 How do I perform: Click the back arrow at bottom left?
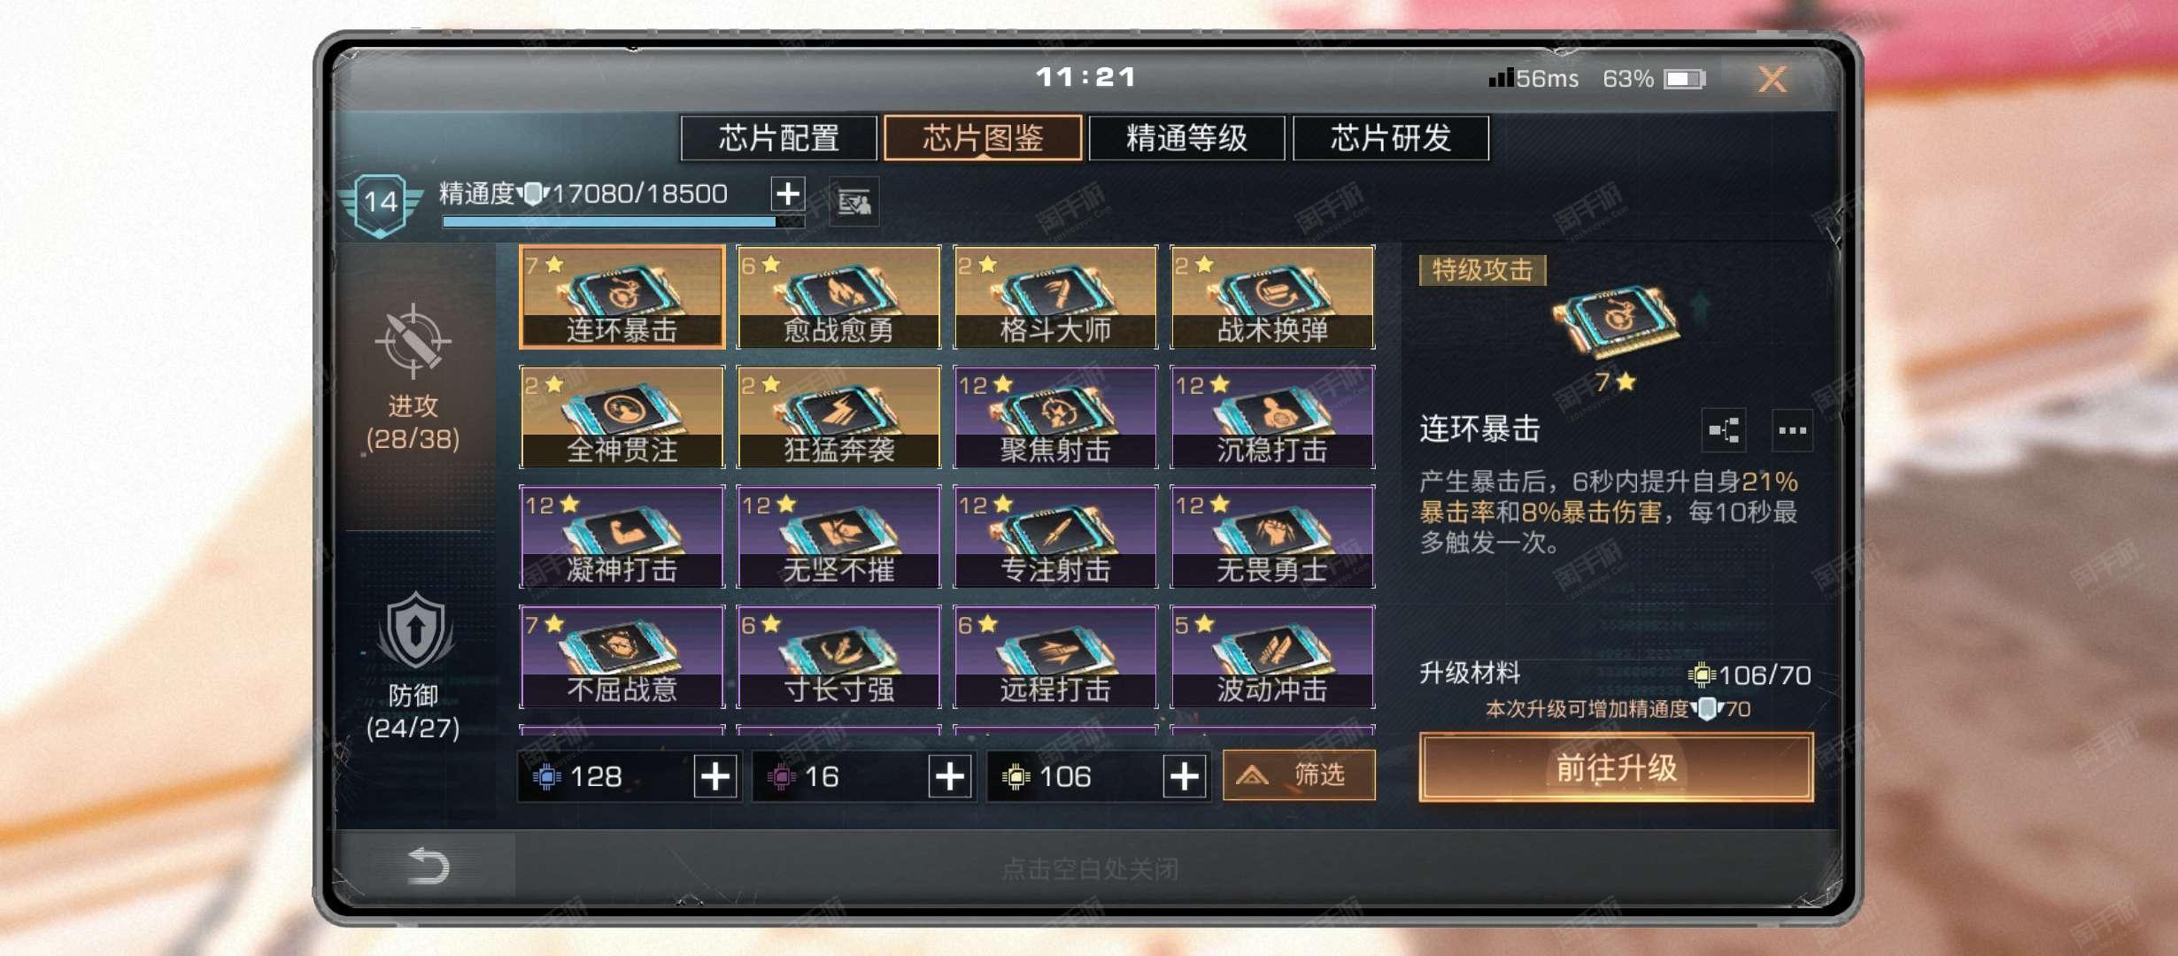429,865
